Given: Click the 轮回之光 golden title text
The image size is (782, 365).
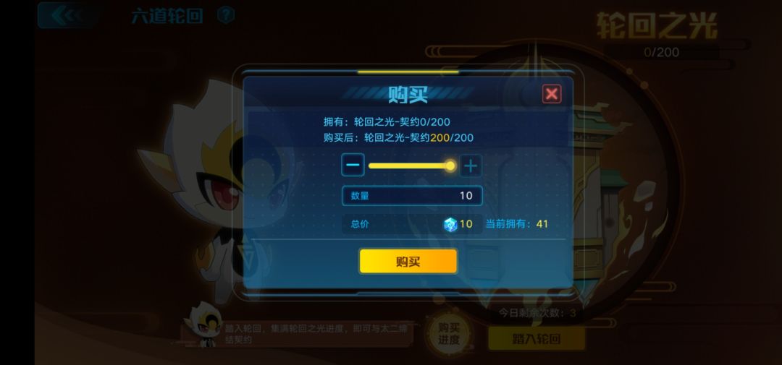Looking at the screenshot, I should click(657, 26).
